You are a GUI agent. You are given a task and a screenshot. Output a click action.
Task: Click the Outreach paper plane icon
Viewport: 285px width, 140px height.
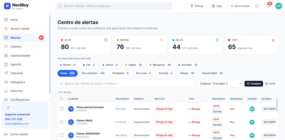pos(6,73)
